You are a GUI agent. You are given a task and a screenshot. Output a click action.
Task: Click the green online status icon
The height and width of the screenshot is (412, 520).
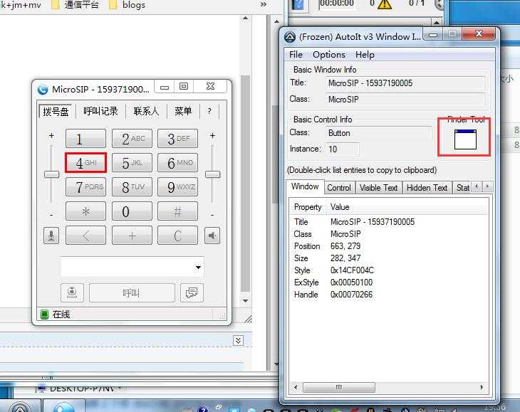pos(44,315)
